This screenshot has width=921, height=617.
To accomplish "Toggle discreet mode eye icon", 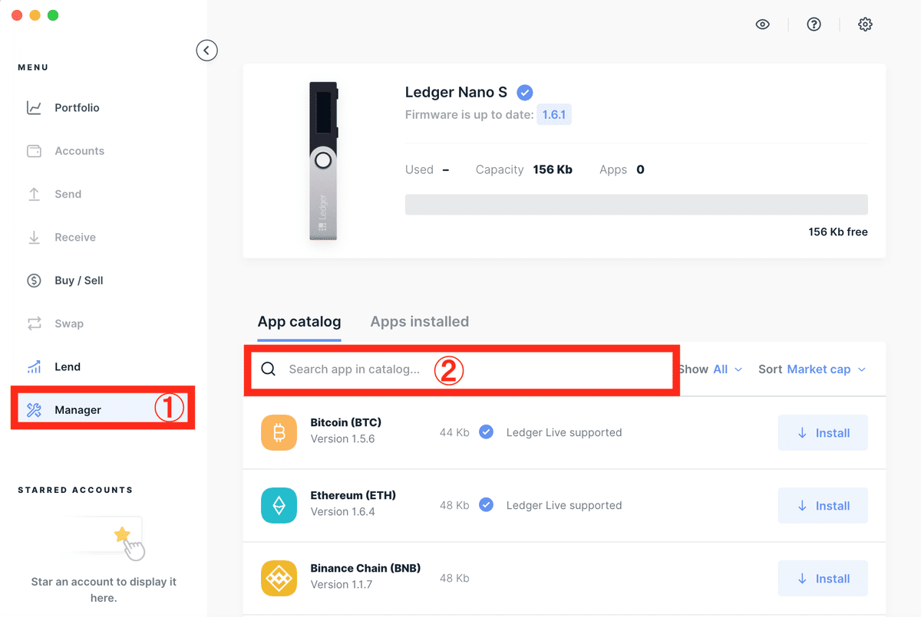I will (762, 25).
